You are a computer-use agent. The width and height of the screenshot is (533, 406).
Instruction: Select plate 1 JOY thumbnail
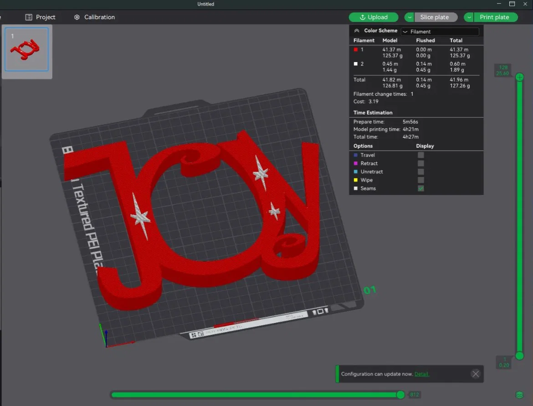(x=26, y=49)
